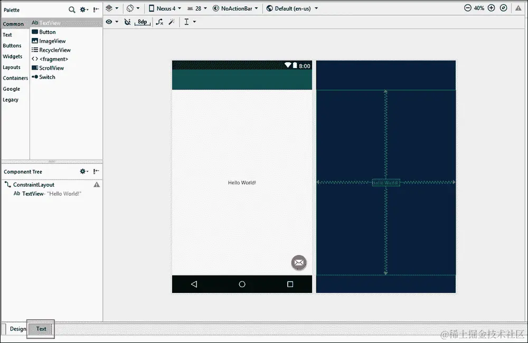Select TextView in the palette list
Screen dimensions: 528x343
pos(67,23)
